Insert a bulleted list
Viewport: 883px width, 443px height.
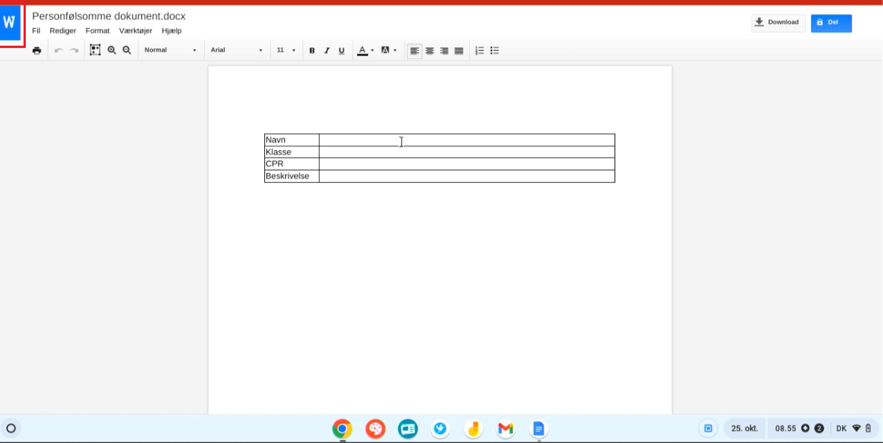[x=495, y=51]
